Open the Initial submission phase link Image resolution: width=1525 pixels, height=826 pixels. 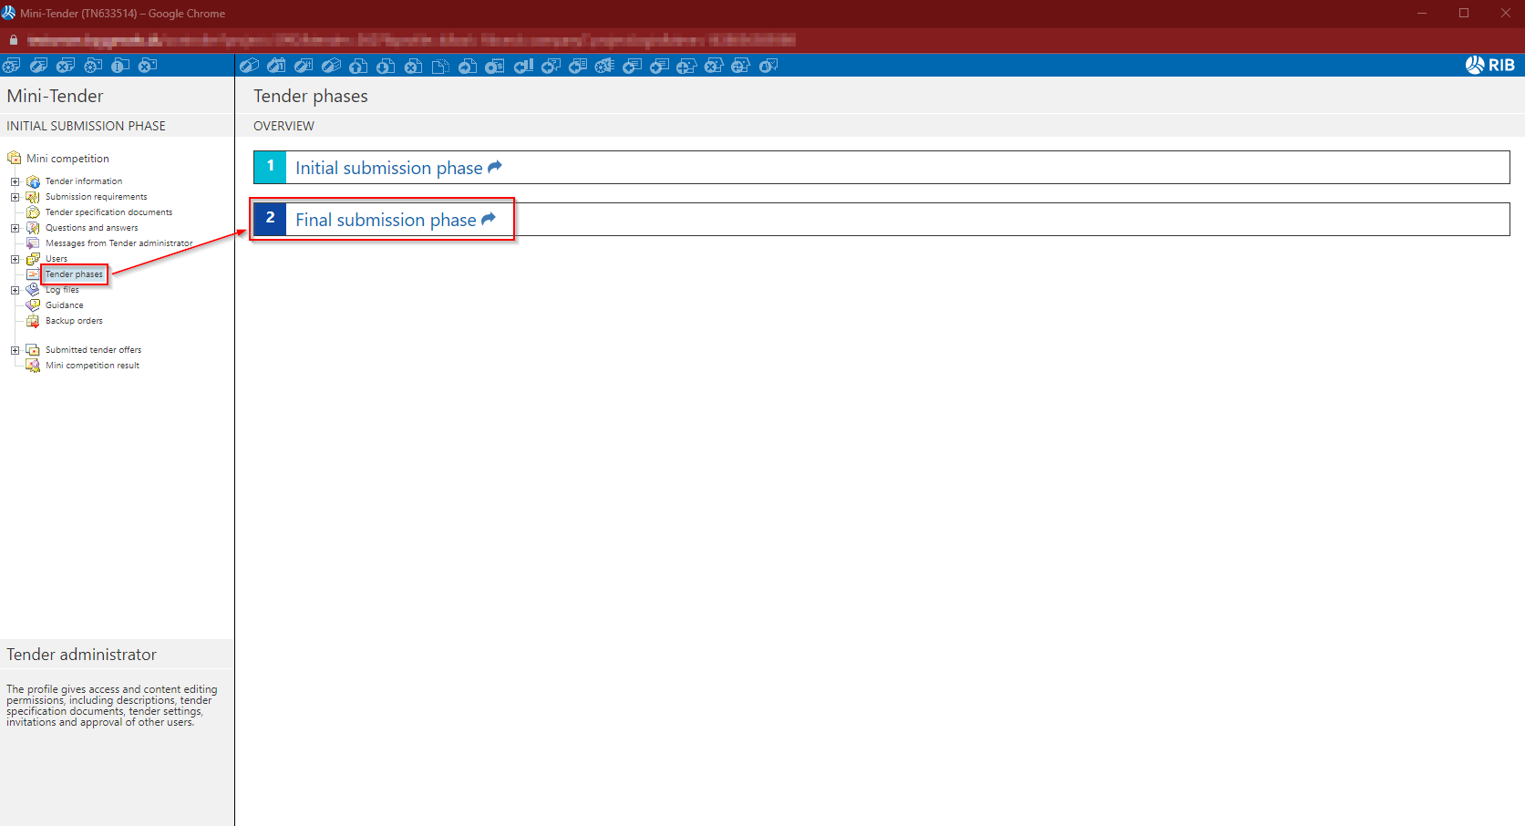coord(389,168)
